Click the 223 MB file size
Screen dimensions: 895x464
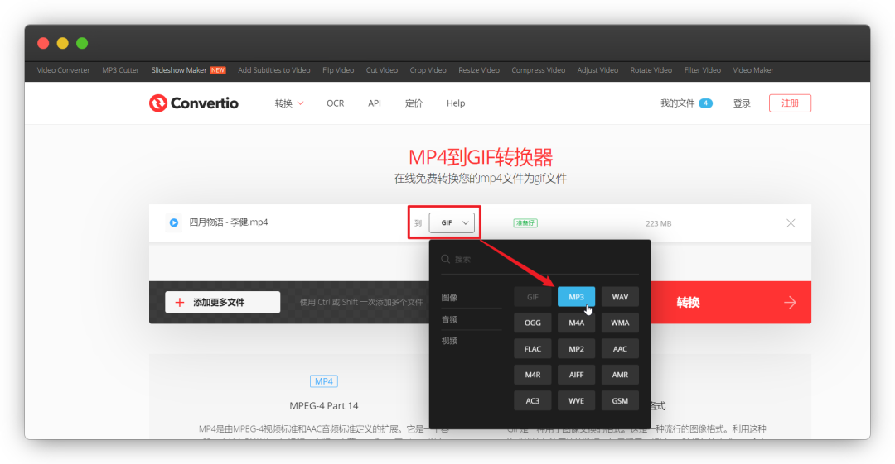[658, 223]
